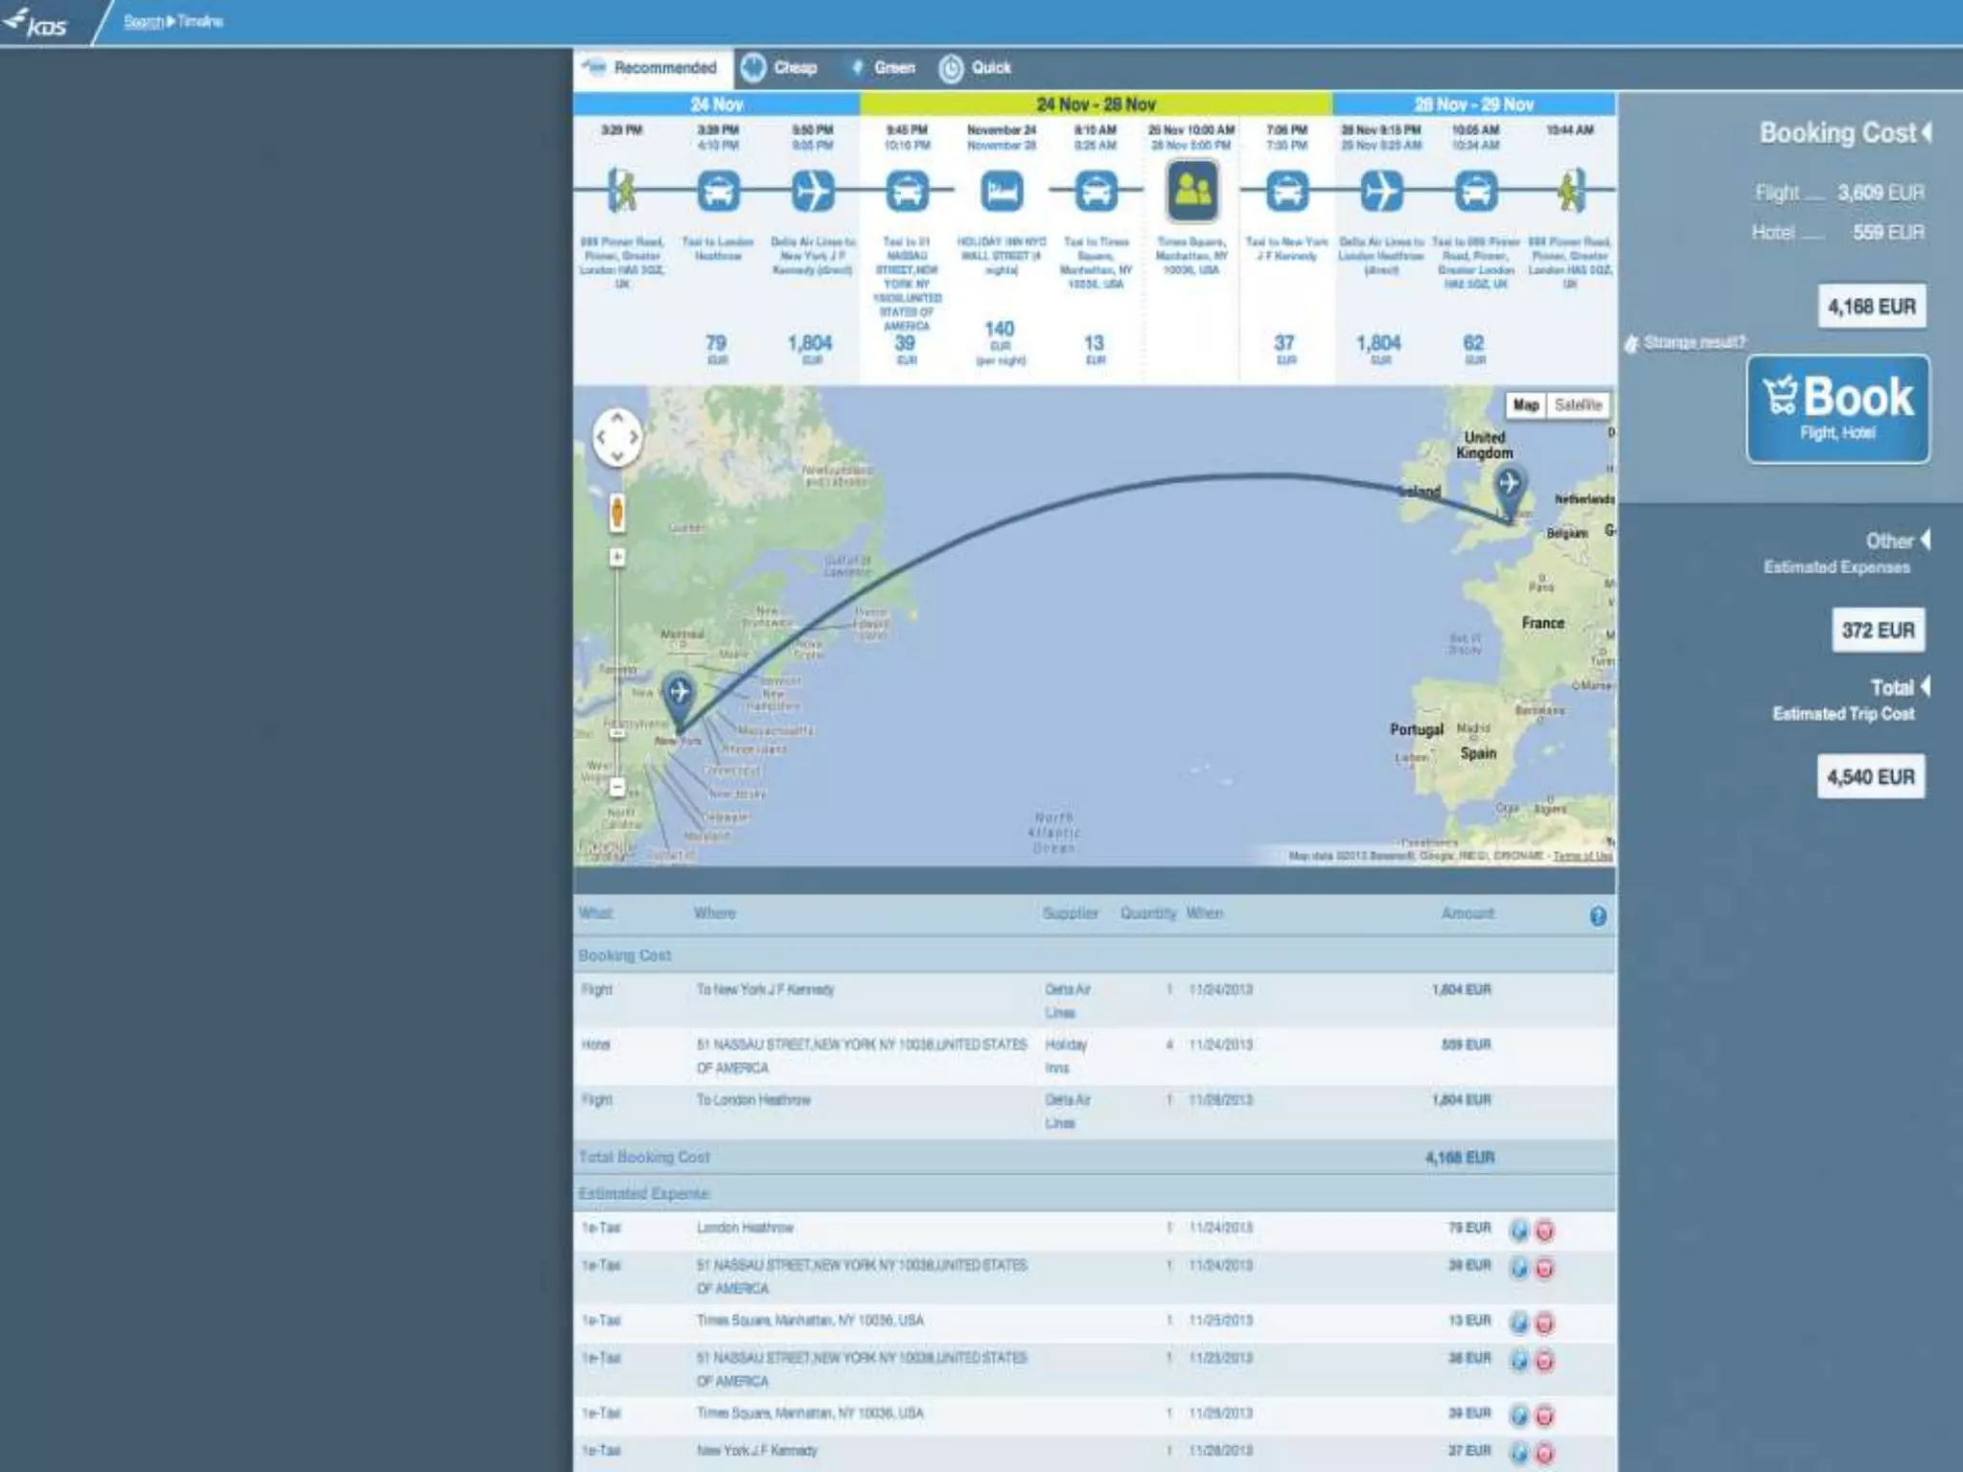Select Map view toggle

(1525, 405)
